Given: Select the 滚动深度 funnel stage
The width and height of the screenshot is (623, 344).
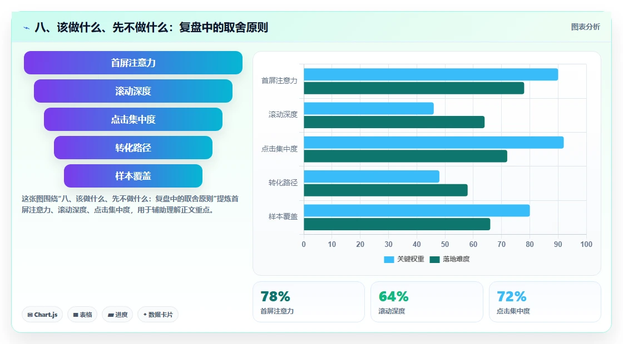Looking at the screenshot, I should coord(133,91).
